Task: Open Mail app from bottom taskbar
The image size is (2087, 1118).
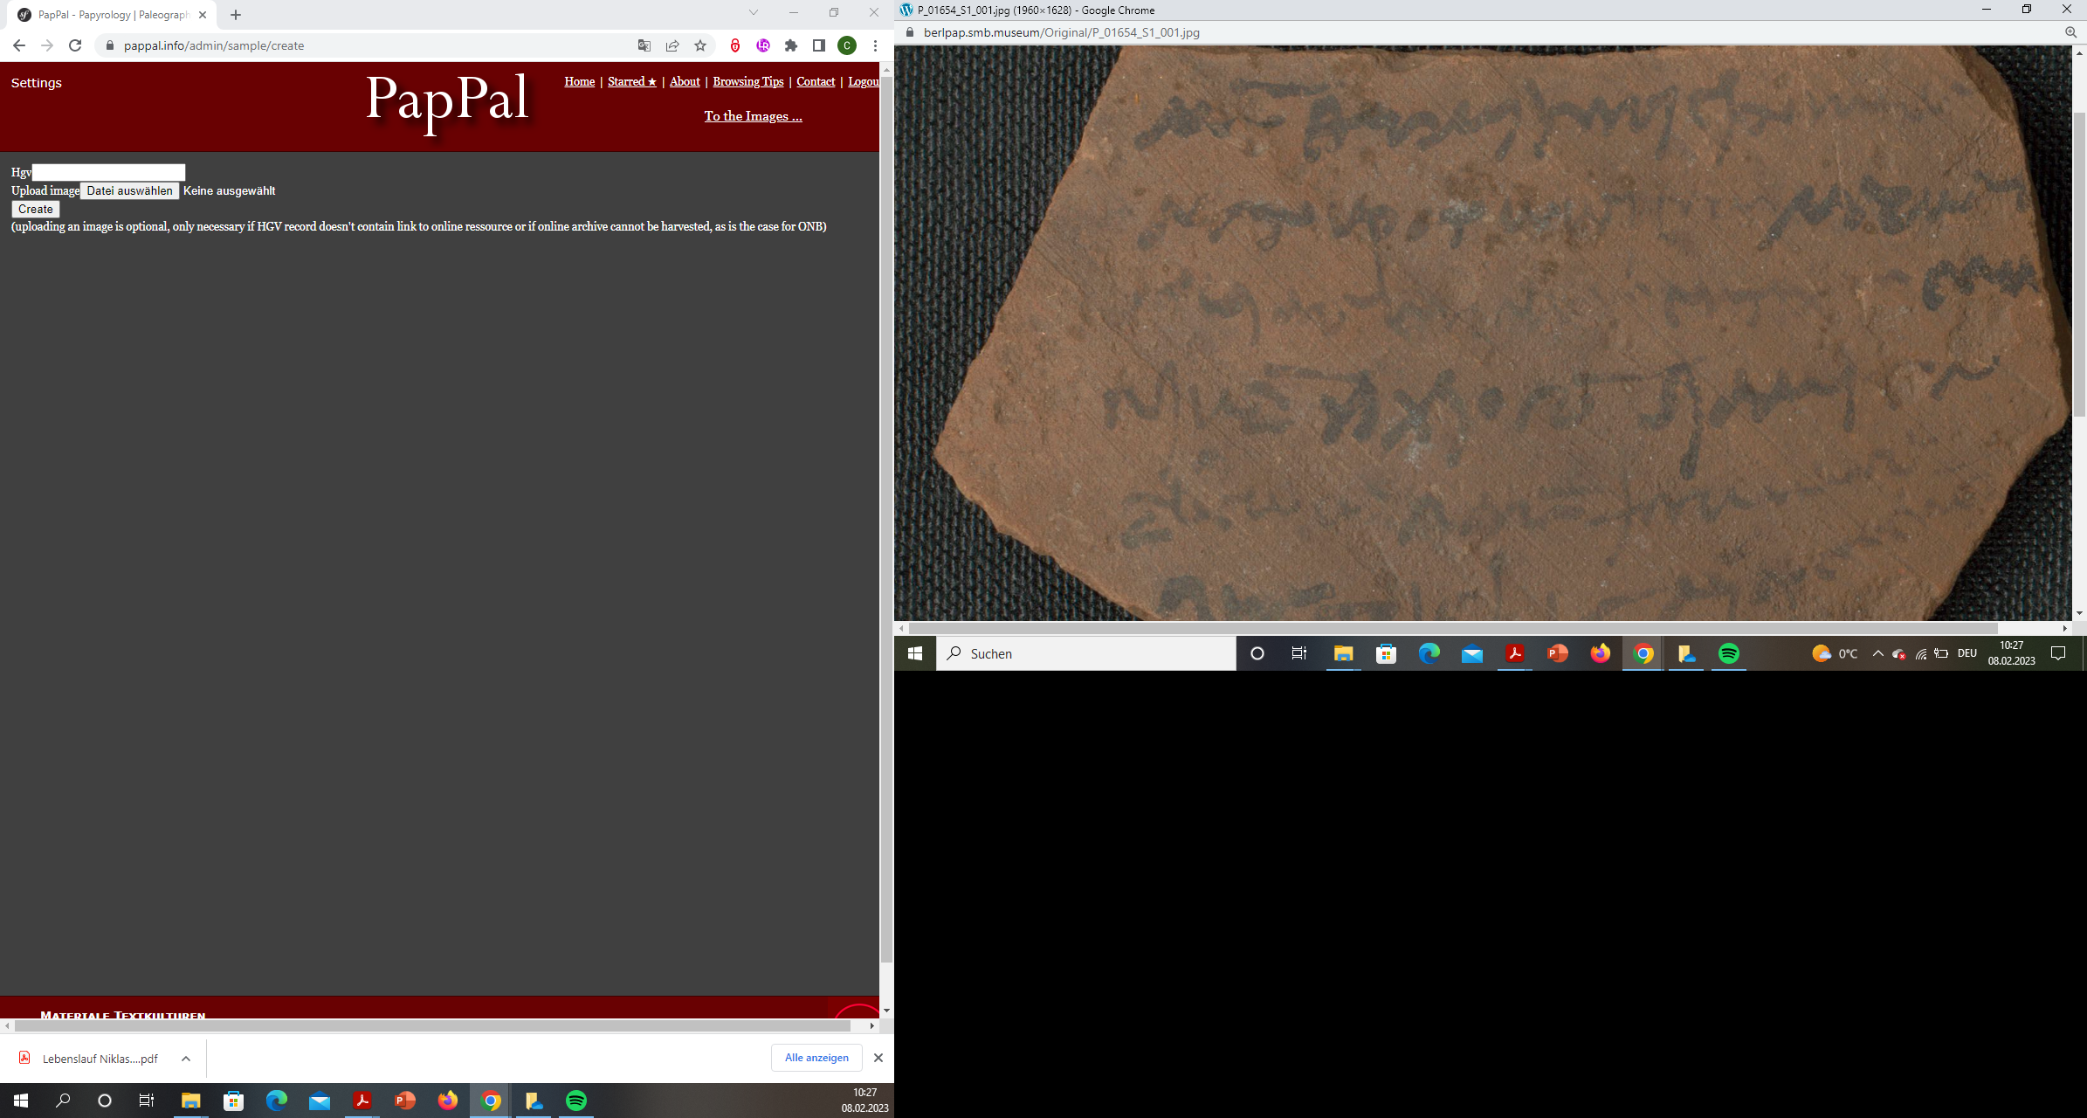Action: [x=319, y=1101]
